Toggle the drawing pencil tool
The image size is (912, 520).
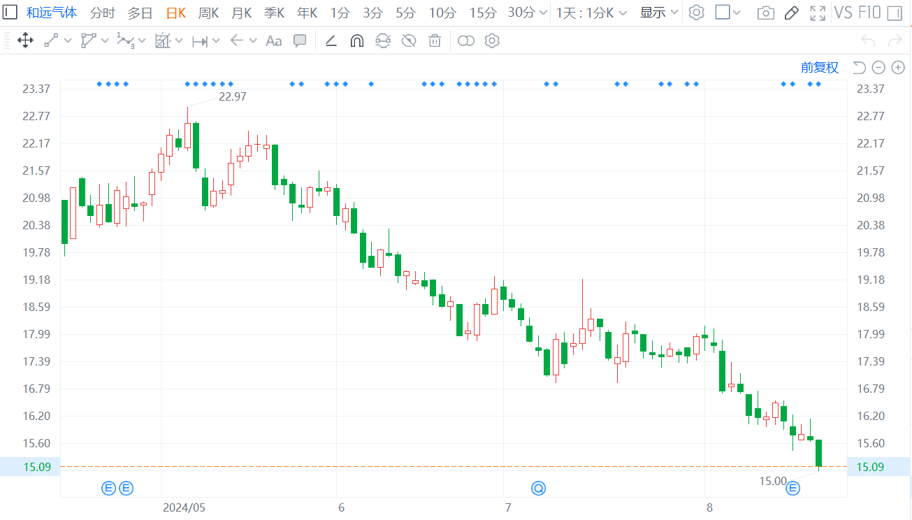point(791,13)
